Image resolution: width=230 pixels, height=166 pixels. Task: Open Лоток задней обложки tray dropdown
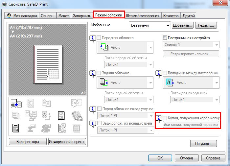(129, 100)
